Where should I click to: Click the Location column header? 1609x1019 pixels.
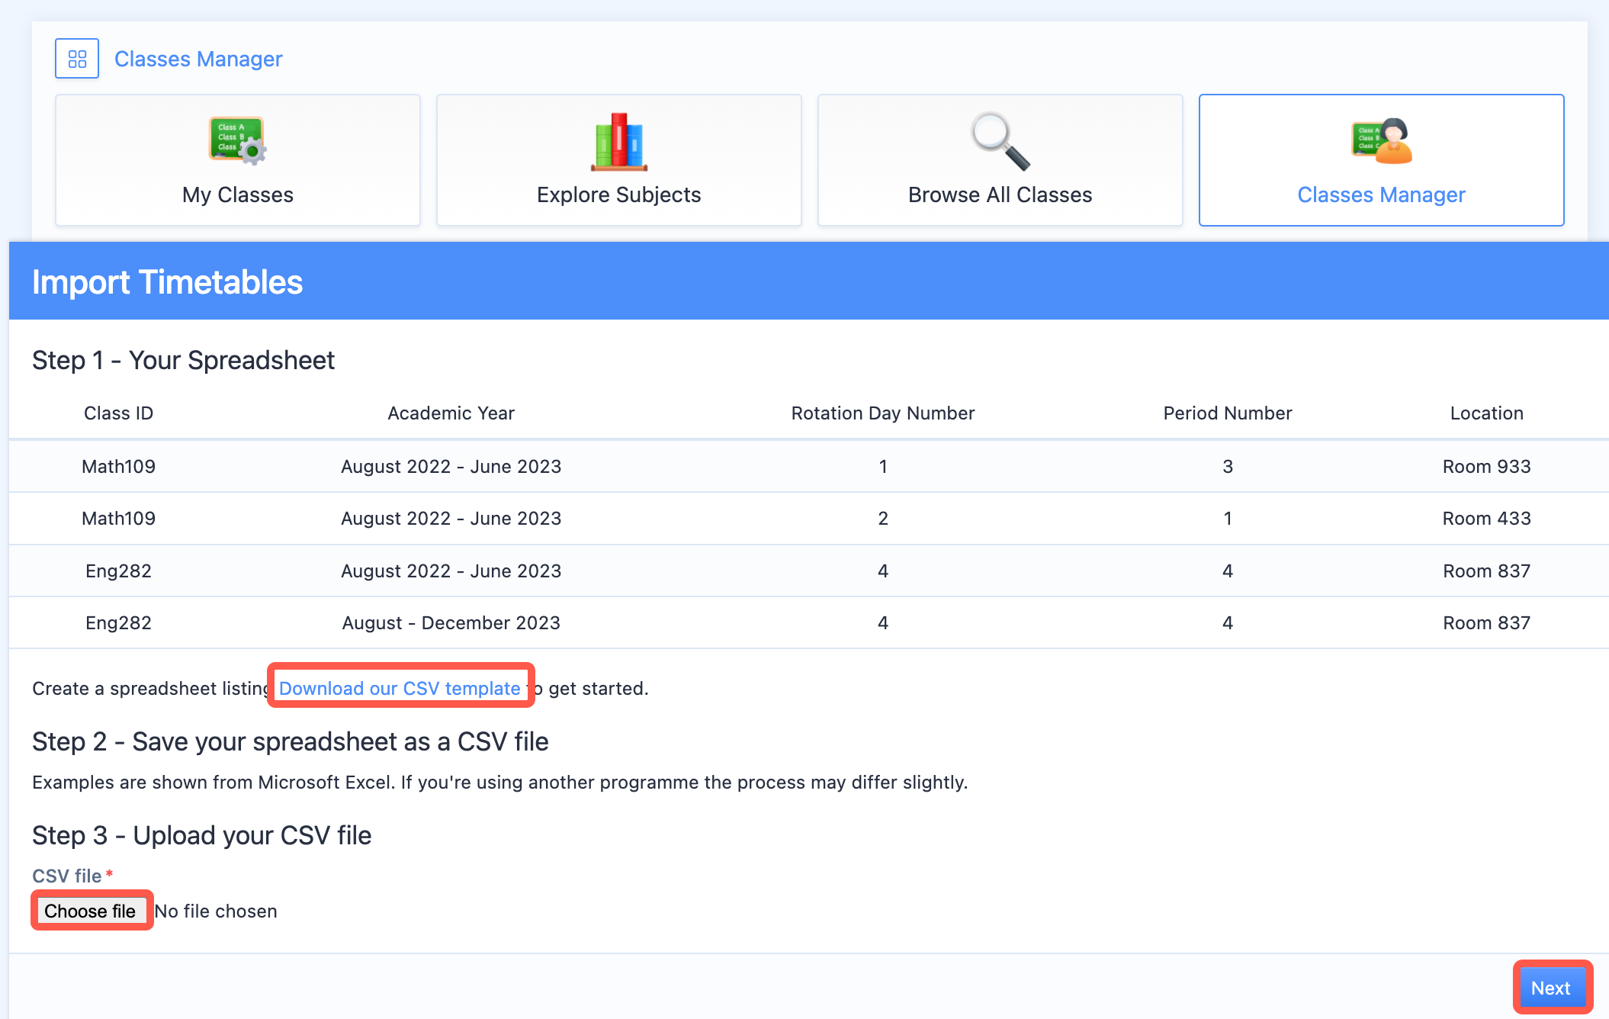1485,413
